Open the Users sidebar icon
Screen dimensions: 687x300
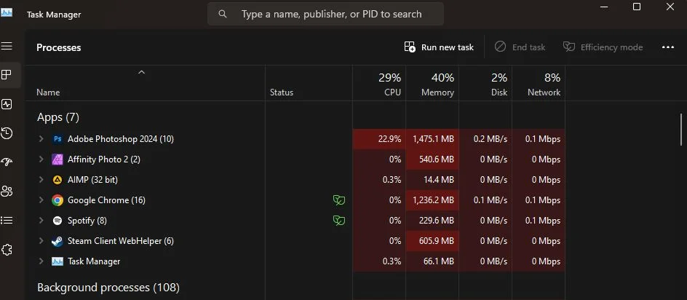tap(7, 192)
